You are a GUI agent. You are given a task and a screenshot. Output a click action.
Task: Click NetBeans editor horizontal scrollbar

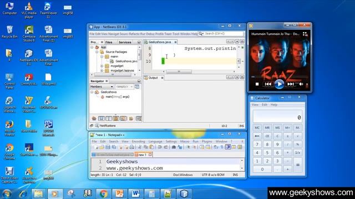(x=179, y=72)
